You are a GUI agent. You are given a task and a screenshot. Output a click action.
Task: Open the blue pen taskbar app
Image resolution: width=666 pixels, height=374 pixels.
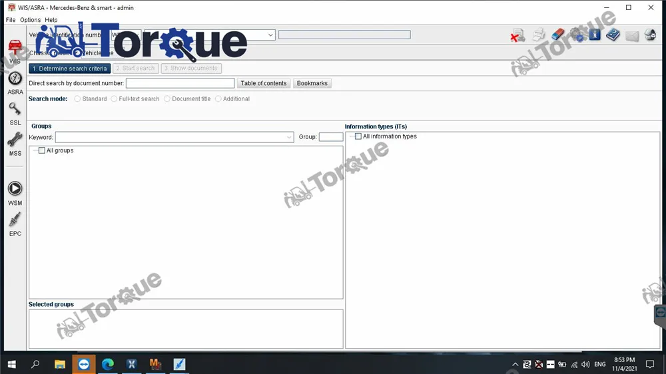tap(179, 364)
